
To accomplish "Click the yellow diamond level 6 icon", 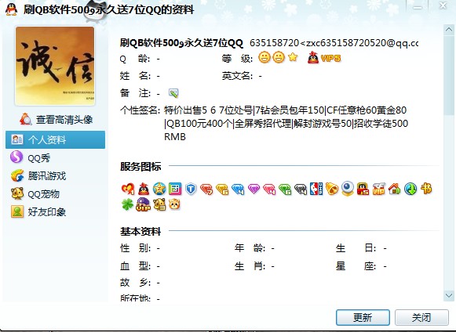I will 222,189.
